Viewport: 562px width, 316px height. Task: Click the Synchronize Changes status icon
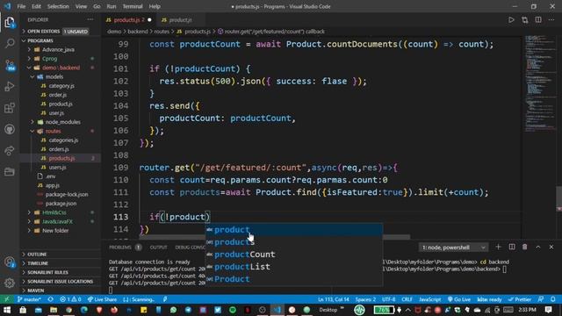(51, 299)
